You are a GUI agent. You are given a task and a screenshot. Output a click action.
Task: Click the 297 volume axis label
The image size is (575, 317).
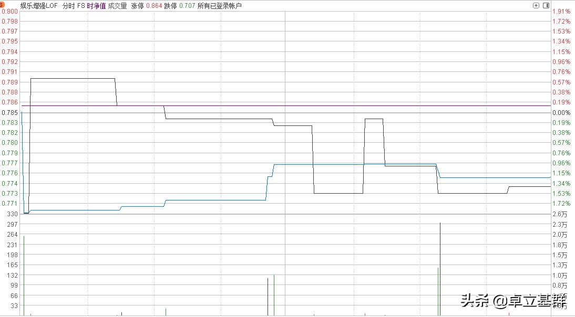click(13, 224)
